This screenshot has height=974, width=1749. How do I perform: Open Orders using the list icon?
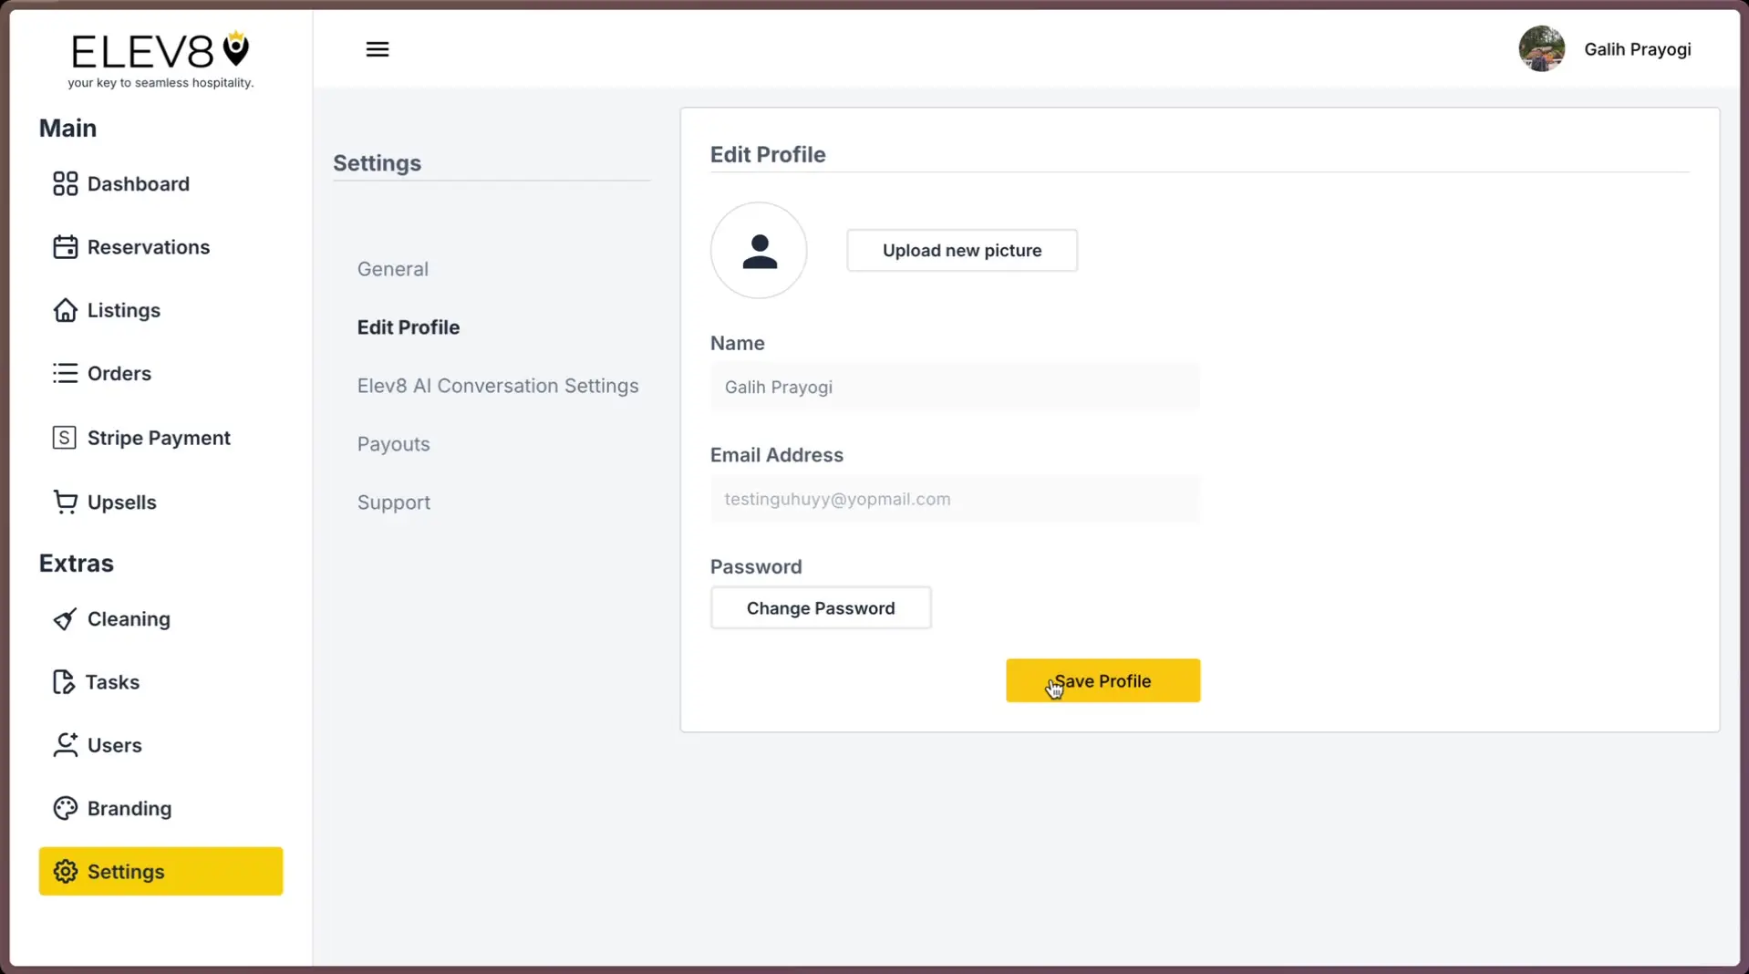click(x=63, y=372)
